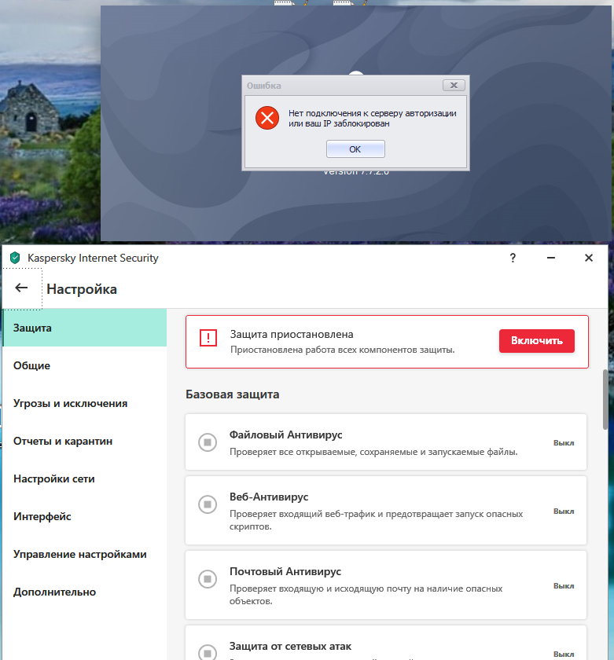Click the back arrow in Kaspersky settings
The image size is (614, 660).
[21, 288]
